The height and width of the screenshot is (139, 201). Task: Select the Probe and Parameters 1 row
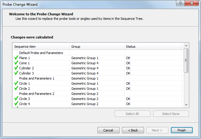pyautogui.click(x=37, y=78)
